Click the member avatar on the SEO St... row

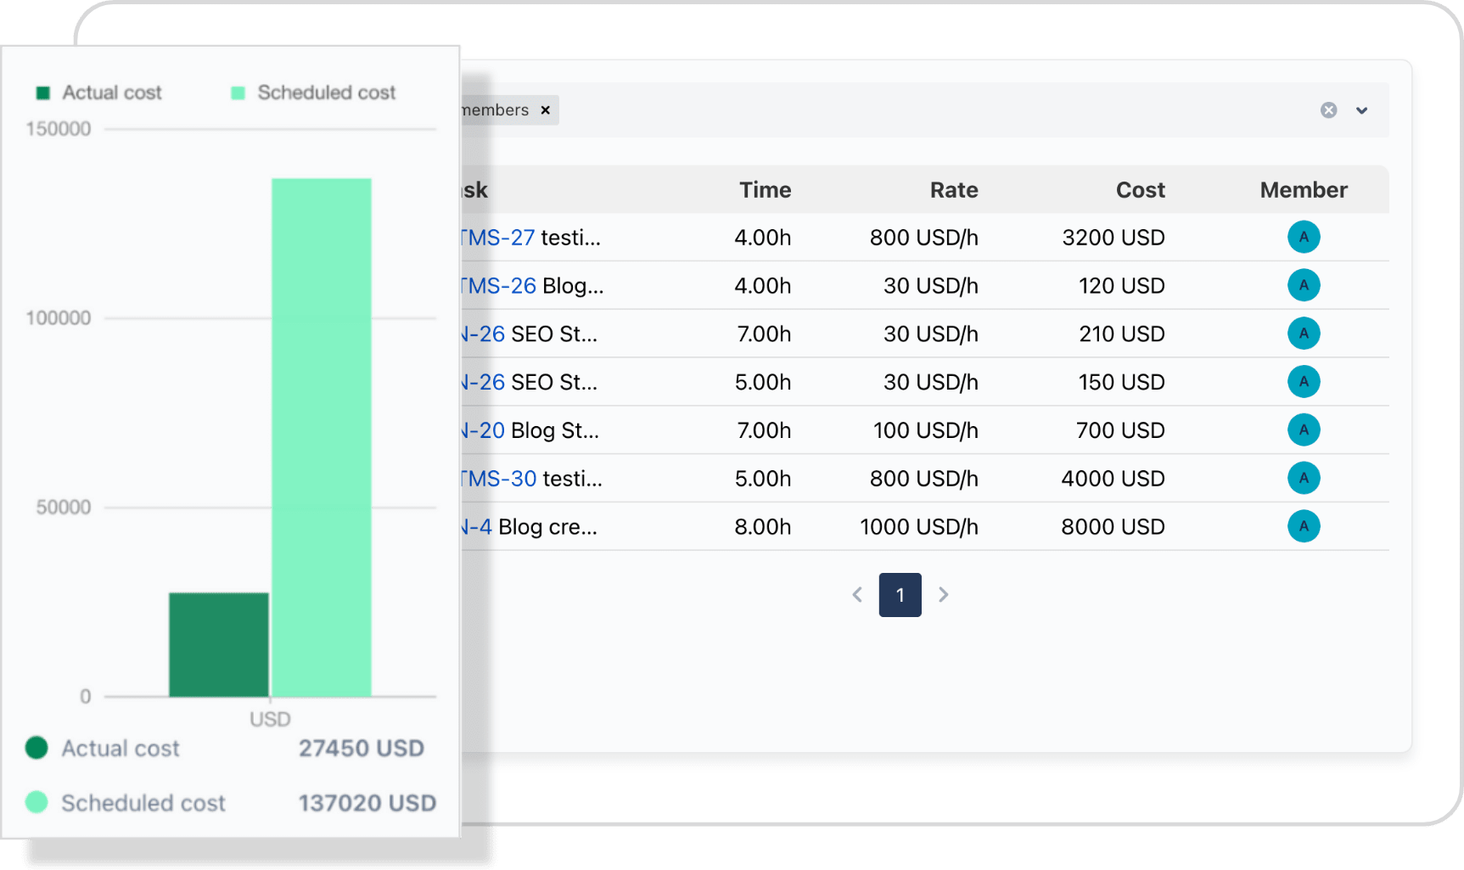[x=1304, y=334]
